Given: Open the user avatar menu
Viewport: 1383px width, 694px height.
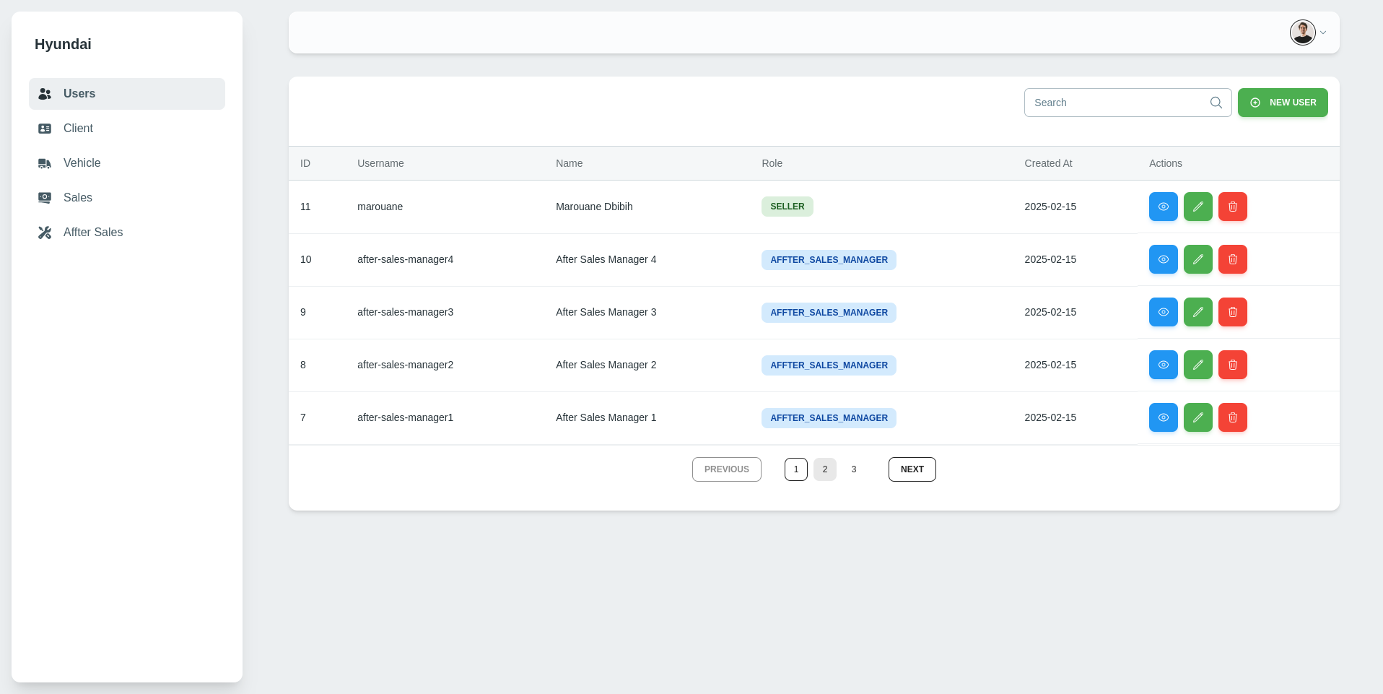Looking at the screenshot, I should pyautogui.click(x=1302, y=32).
